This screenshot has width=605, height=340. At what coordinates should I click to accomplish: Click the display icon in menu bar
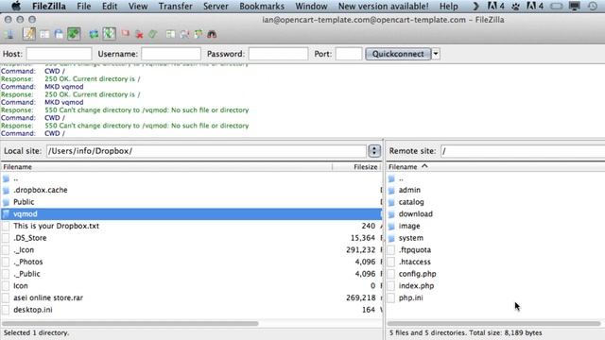pos(575,7)
